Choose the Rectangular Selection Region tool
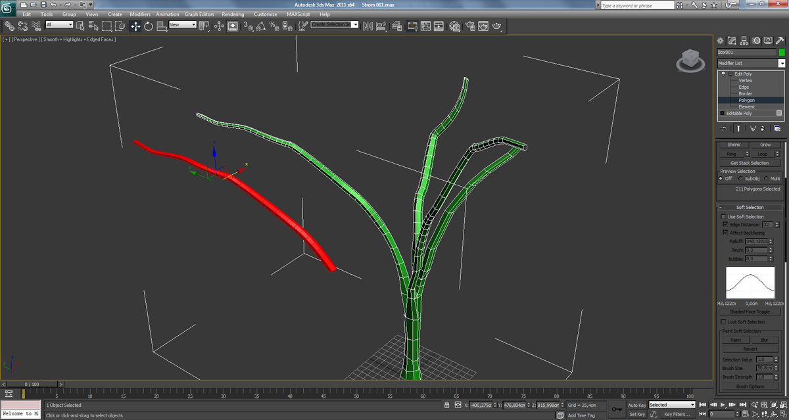 [107, 26]
